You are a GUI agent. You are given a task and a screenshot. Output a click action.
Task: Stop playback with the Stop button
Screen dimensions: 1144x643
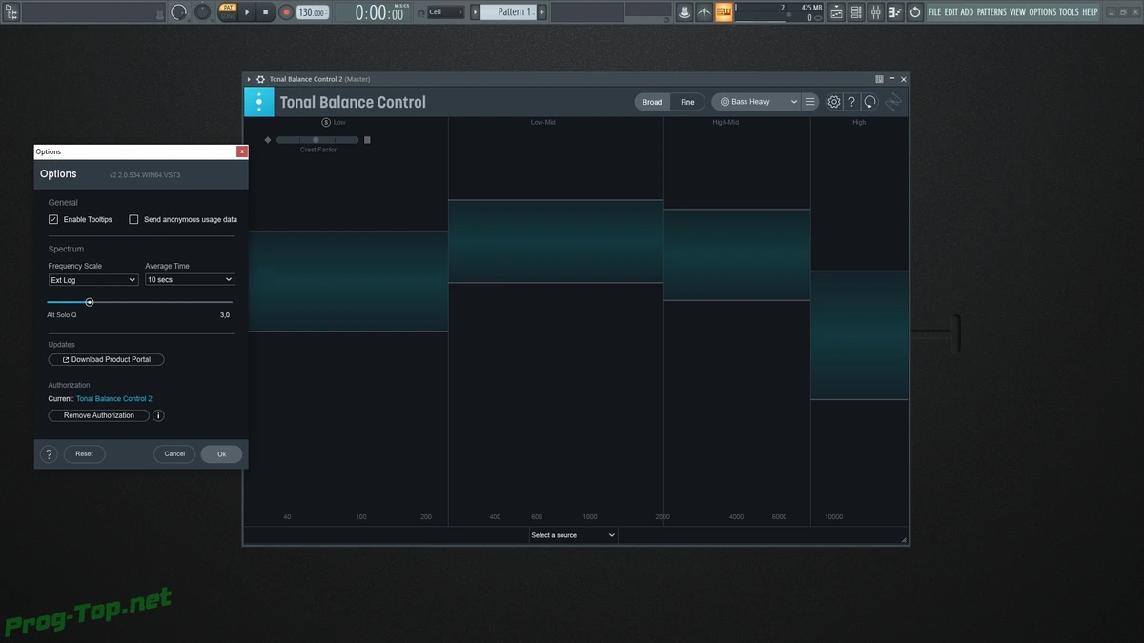click(267, 12)
